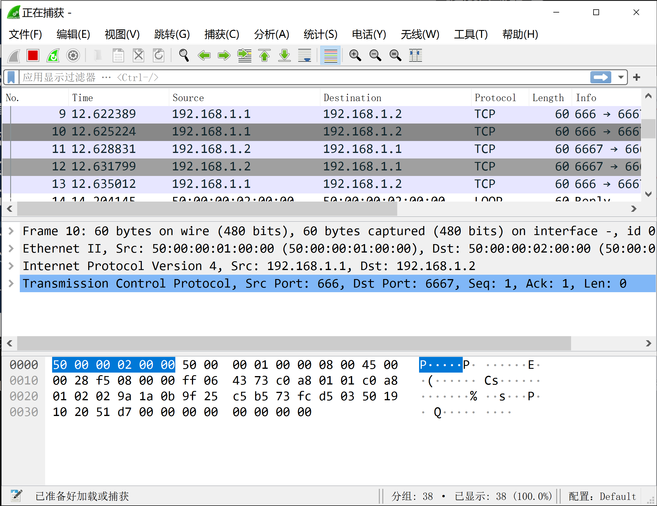Open the 工具(T) menu

click(471, 34)
